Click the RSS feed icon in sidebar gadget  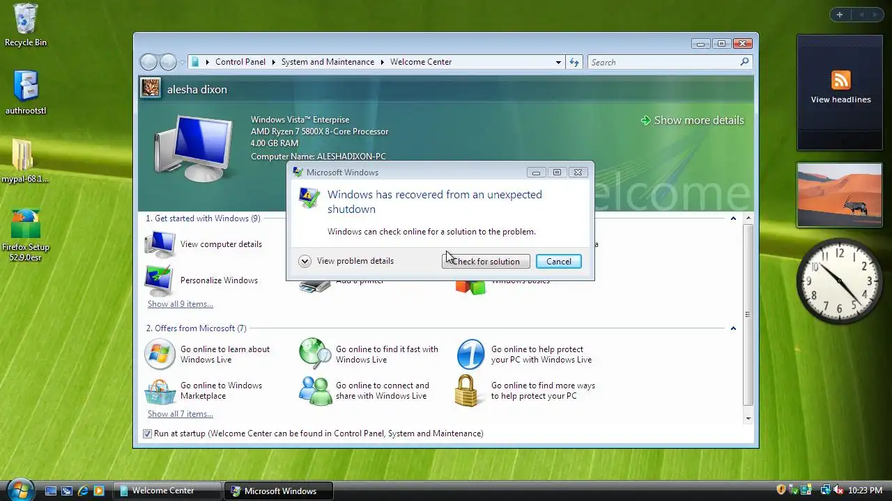[841, 80]
